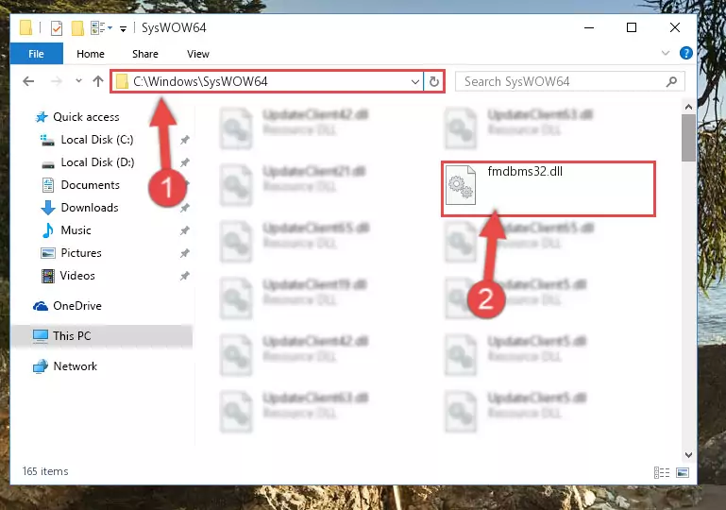
Task: Open Videos in navigation pane
Action: point(77,276)
